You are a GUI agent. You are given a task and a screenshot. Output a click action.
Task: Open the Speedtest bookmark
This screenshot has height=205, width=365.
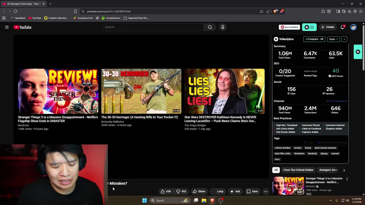(18, 18)
